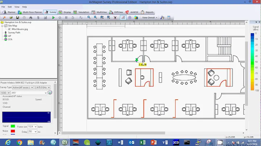Open the AirWISE tab
261x146 pixels.
132,12
